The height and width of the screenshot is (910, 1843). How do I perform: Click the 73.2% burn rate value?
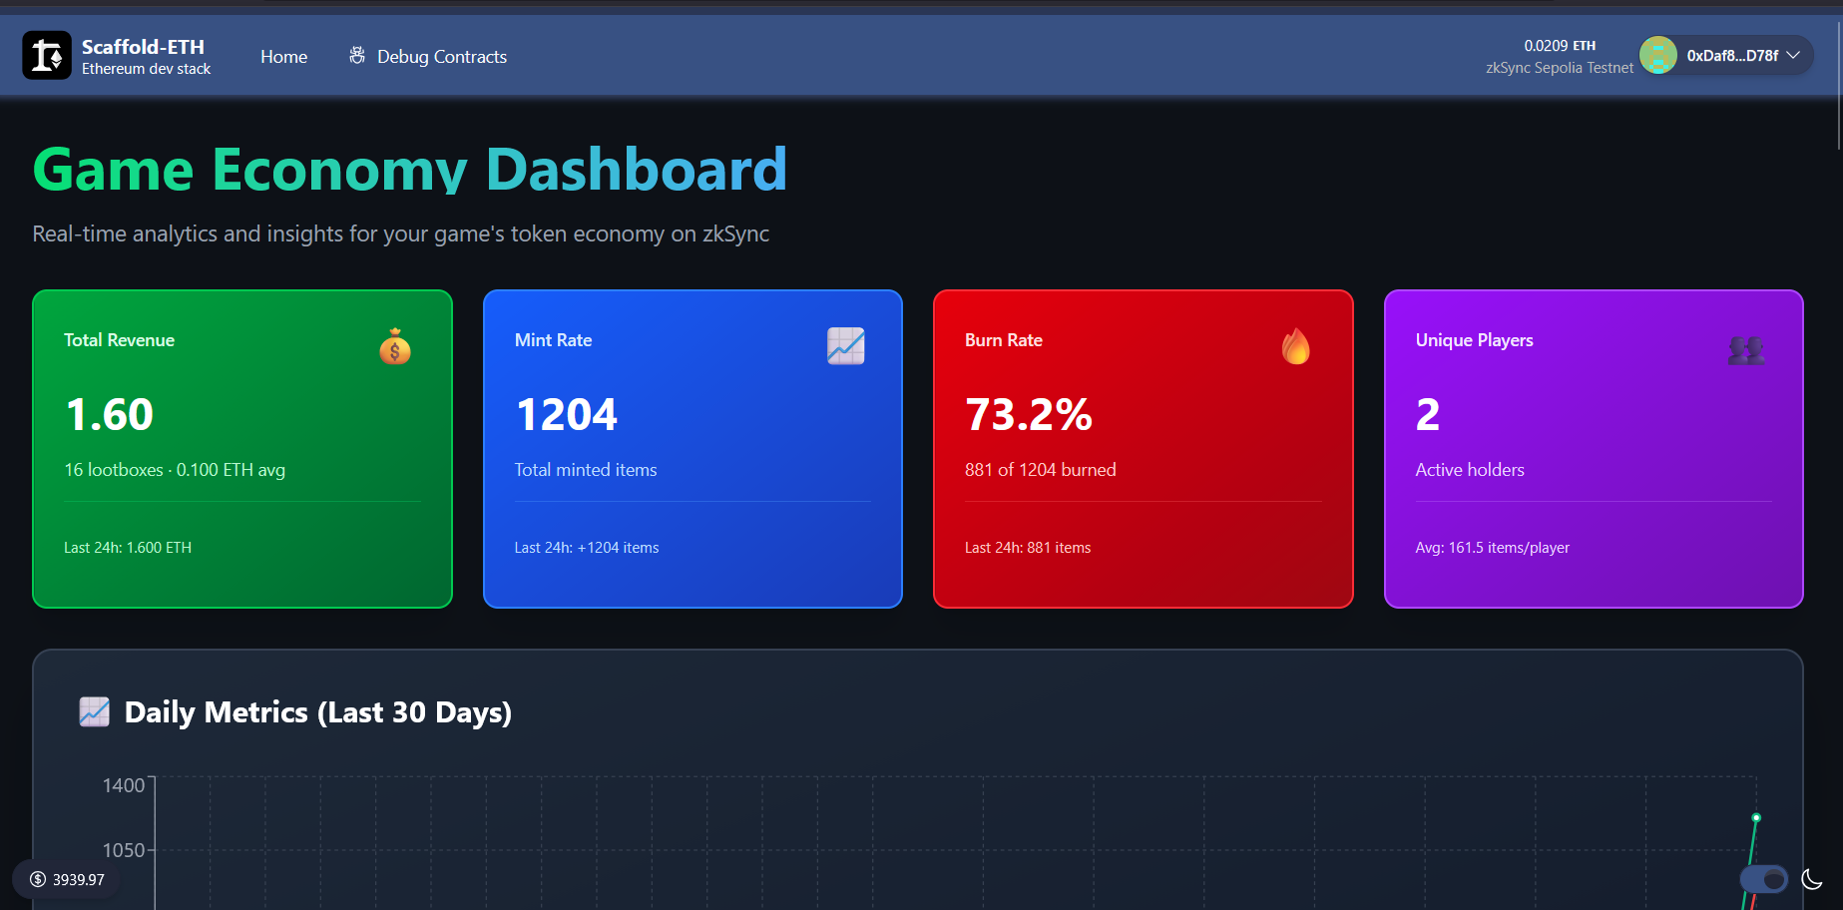[x=1029, y=415]
